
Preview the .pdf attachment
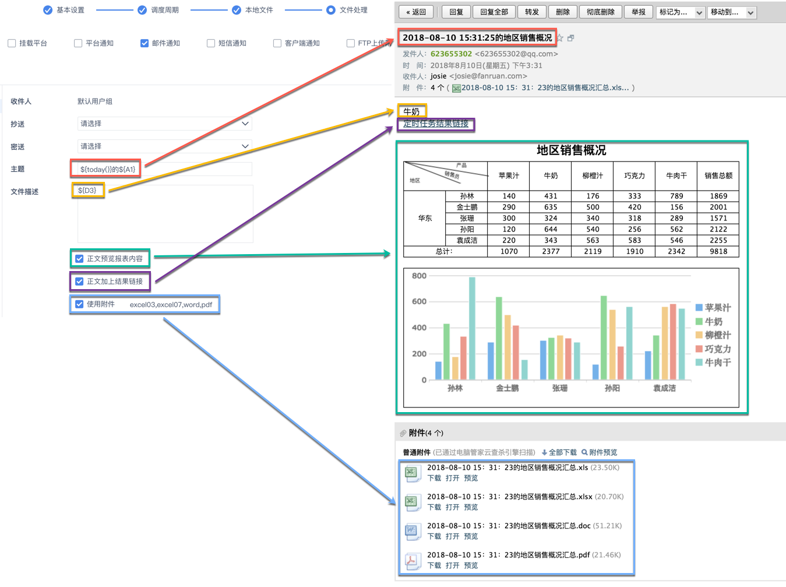point(471,565)
